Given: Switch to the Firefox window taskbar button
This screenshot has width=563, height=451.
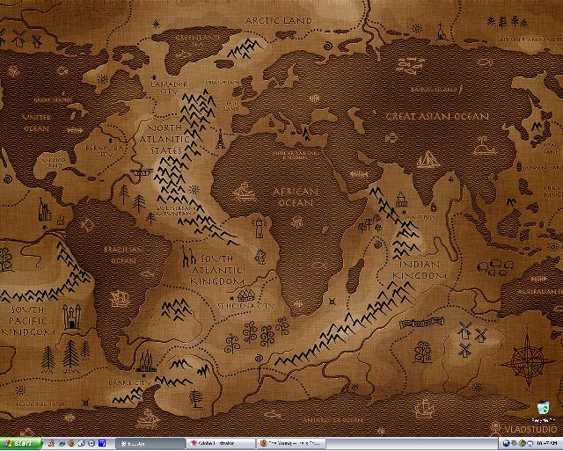Looking at the screenshot, I should pos(291,444).
